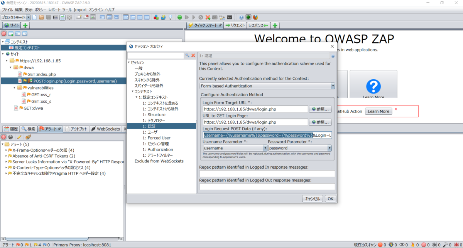Collapse the https://192.168.1.85 site node

[7, 61]
